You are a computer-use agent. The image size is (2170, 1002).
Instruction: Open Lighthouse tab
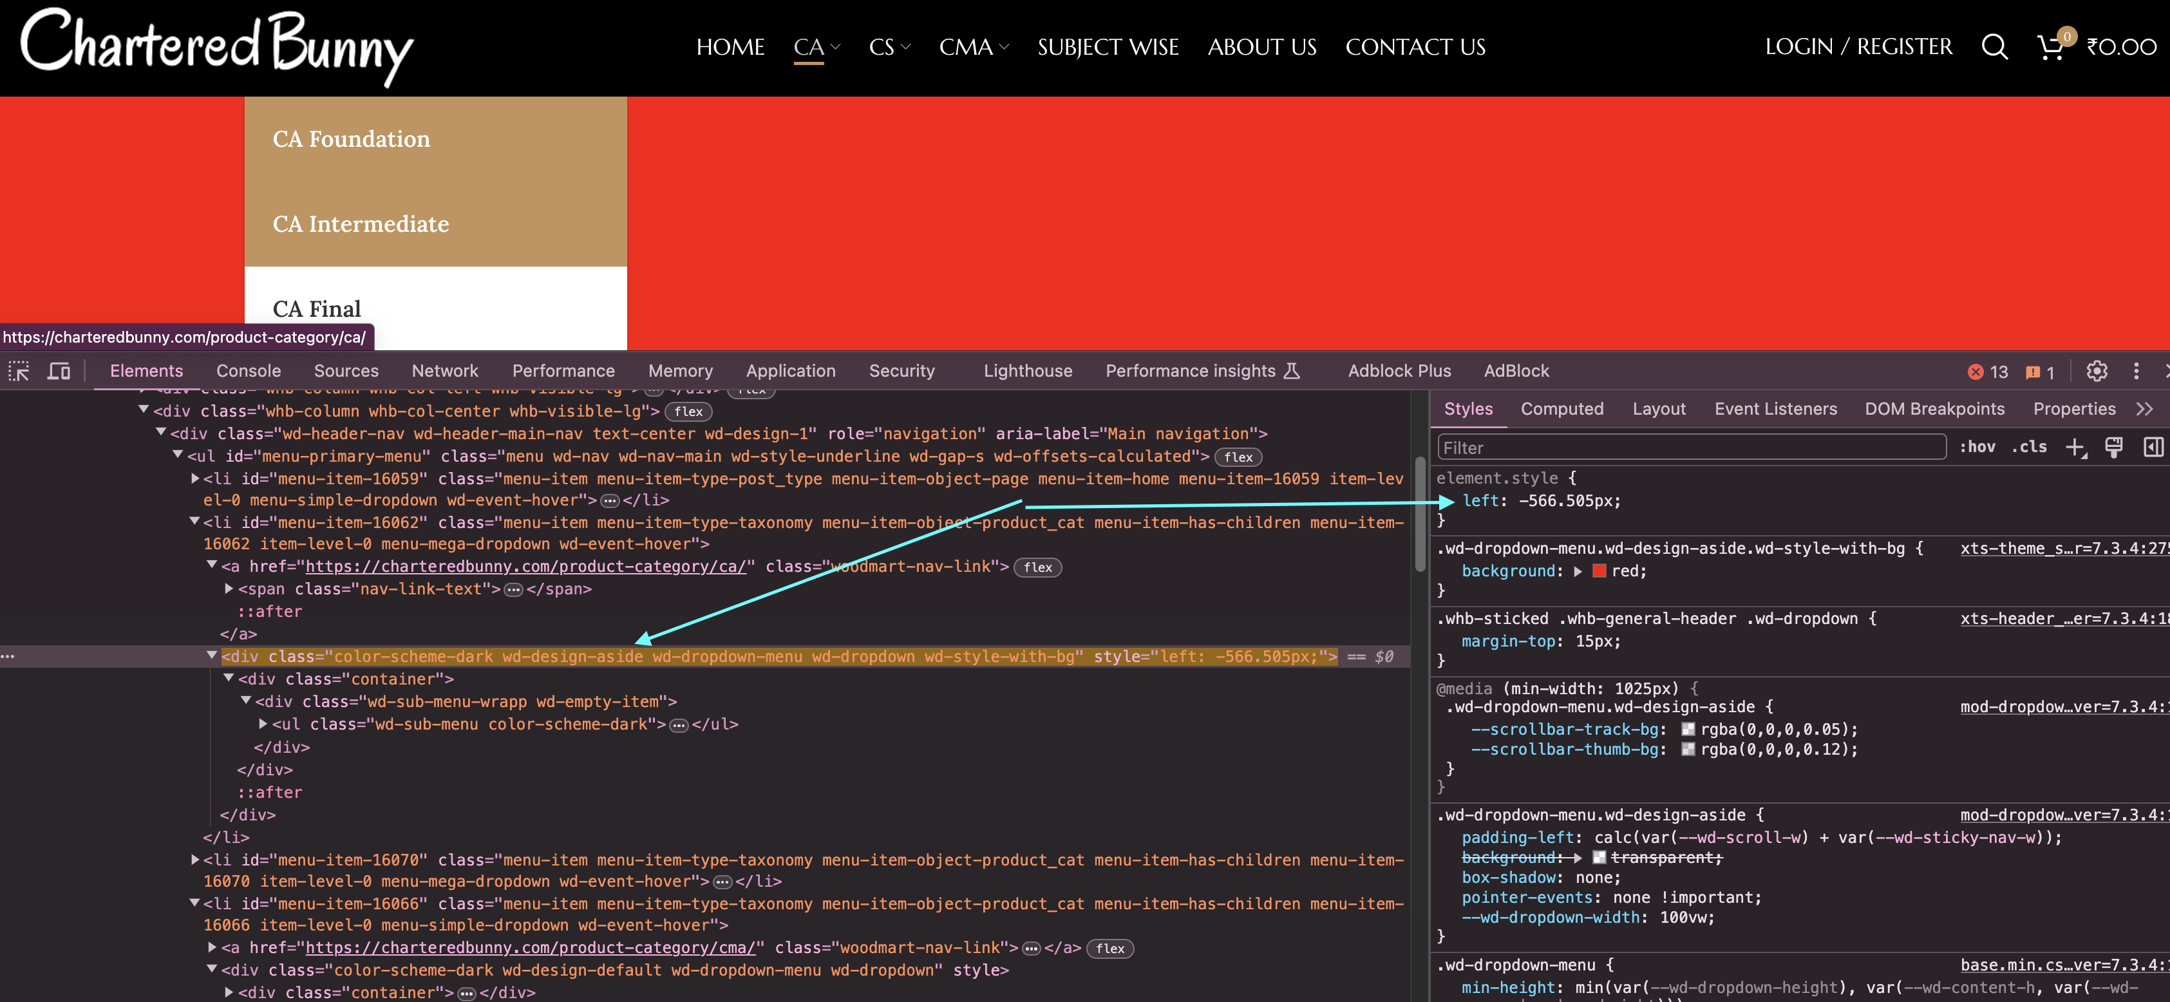(x=1028, y=371)
